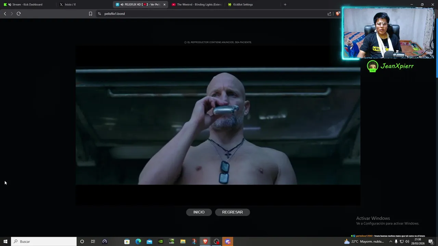Screen dimensions: 438x246
Task: Click the JeanXpierr streamer name label
Action: click(397, 66)
